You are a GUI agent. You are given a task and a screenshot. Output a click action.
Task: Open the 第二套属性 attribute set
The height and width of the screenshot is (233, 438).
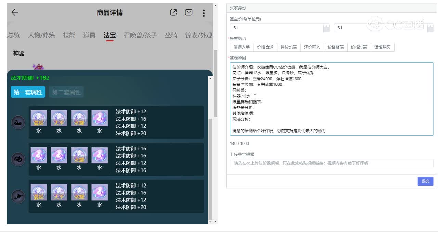(66, 92)
